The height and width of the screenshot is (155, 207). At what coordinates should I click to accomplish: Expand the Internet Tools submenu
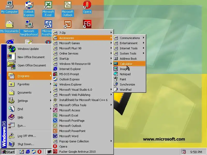click(x=129, y=48)
